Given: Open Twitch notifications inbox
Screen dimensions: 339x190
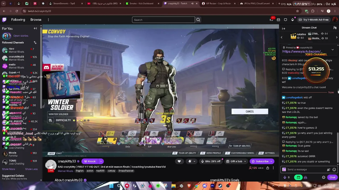Looking at the screenshot, I should click(271, 20).
